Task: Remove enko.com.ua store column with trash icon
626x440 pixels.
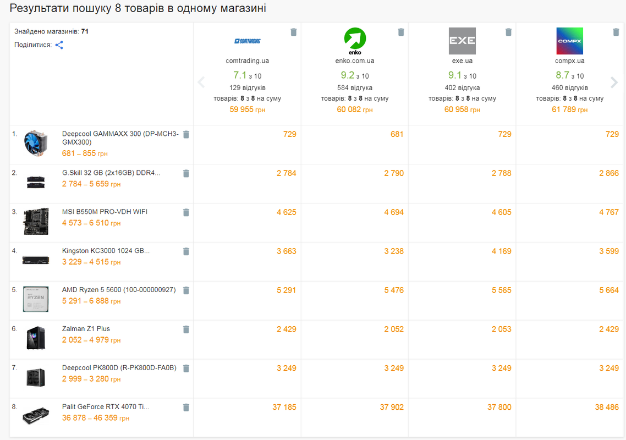Action: (x=401, y=32)
